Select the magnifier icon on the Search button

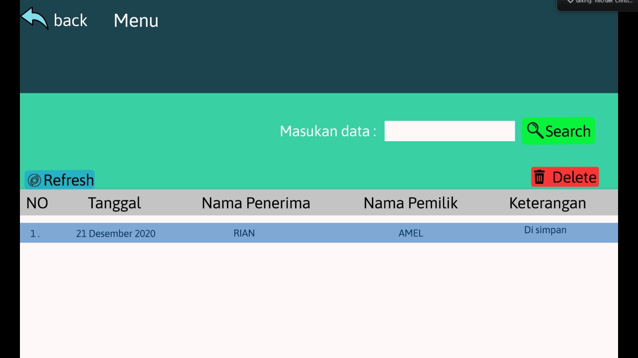coord(535,131)
